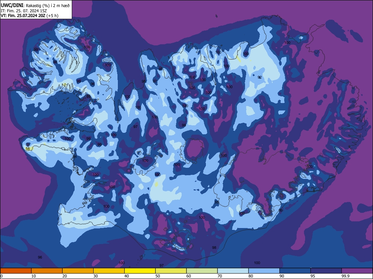Click the navy 95–99.9 legend swatch
373x279 pixels.
[x=326, y=271]
